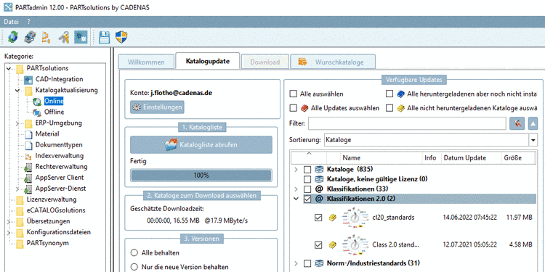Click the PARTadmin title bar app icon
Image resolution: width=545 pixels, height=272 pixels.
click(8, 8)
